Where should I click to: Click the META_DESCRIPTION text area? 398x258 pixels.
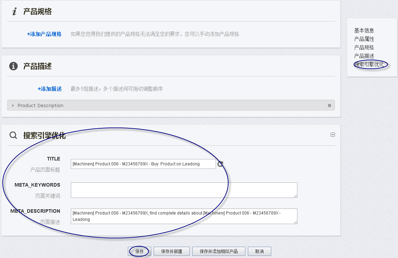tap(184, 216)
